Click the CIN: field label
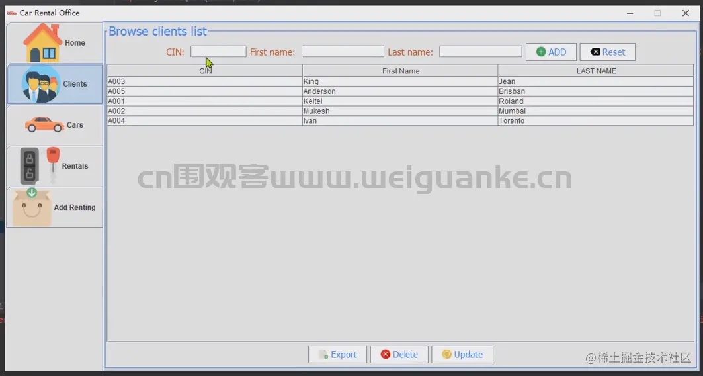The width and height of the screenshot is (703, 376). tap(175, 52)
